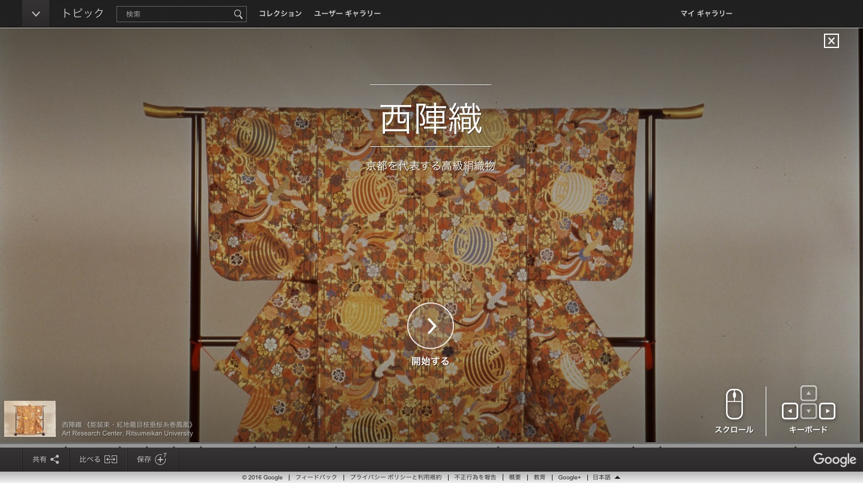Open Art Research Center, Ritsumeikan University link
Screen dimensions: 863x483
click(x=127, y=433)
